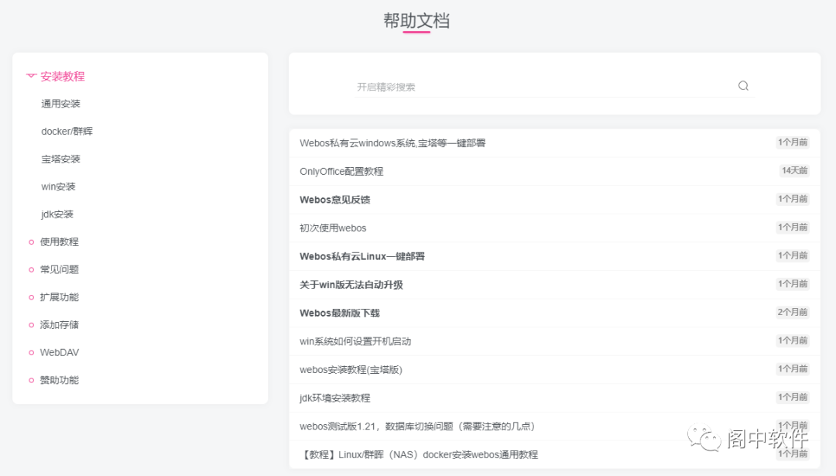Screen dimensions: 836x476
Task: Open OnlyOffice配置教程 article
Action: point(341,171)
